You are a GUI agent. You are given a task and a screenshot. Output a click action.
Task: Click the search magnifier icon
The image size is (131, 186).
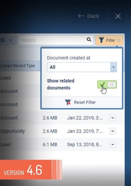[x=89, y=39]
